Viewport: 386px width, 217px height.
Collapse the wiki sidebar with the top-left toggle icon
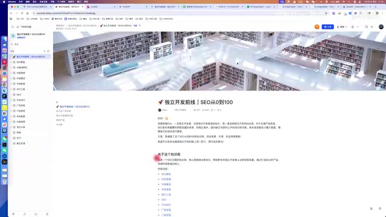coord(13,27)
